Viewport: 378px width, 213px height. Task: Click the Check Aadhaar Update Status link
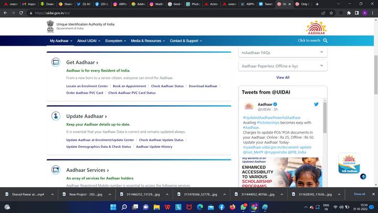tap(161, 140)
